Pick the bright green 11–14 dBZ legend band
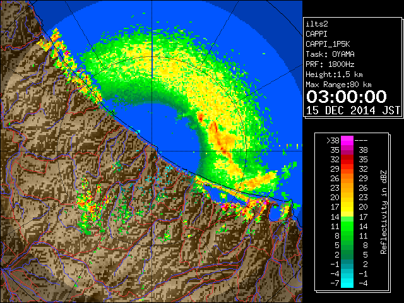Screen dimensions: 404x303 (347, 226)
